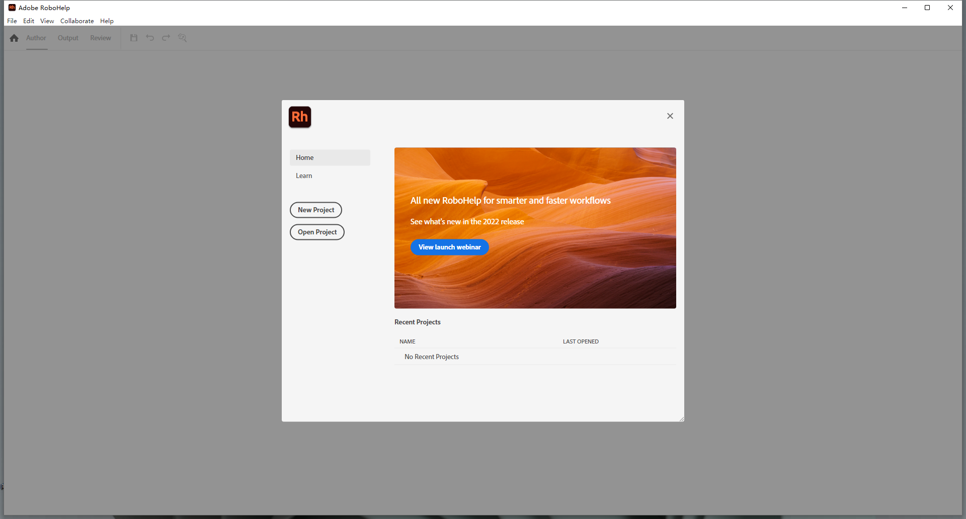Click the Recent Projects heading
Screen dimensions: 966x519
[x=418, y=322]
